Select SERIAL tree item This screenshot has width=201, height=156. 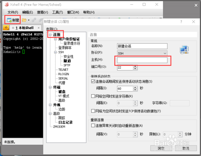point(63,79)
